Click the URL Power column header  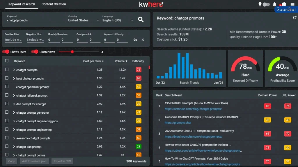tap(288, 95)
